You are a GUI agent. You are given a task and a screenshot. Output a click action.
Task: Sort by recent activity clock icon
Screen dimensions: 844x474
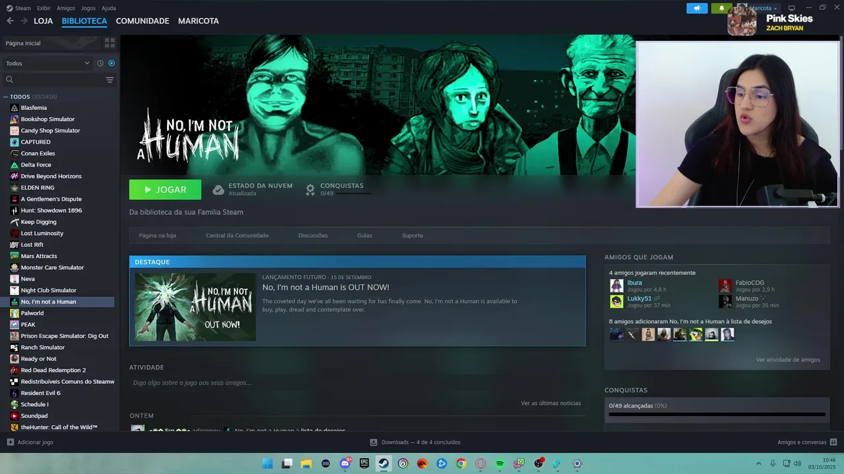click(x=100, y=63)
